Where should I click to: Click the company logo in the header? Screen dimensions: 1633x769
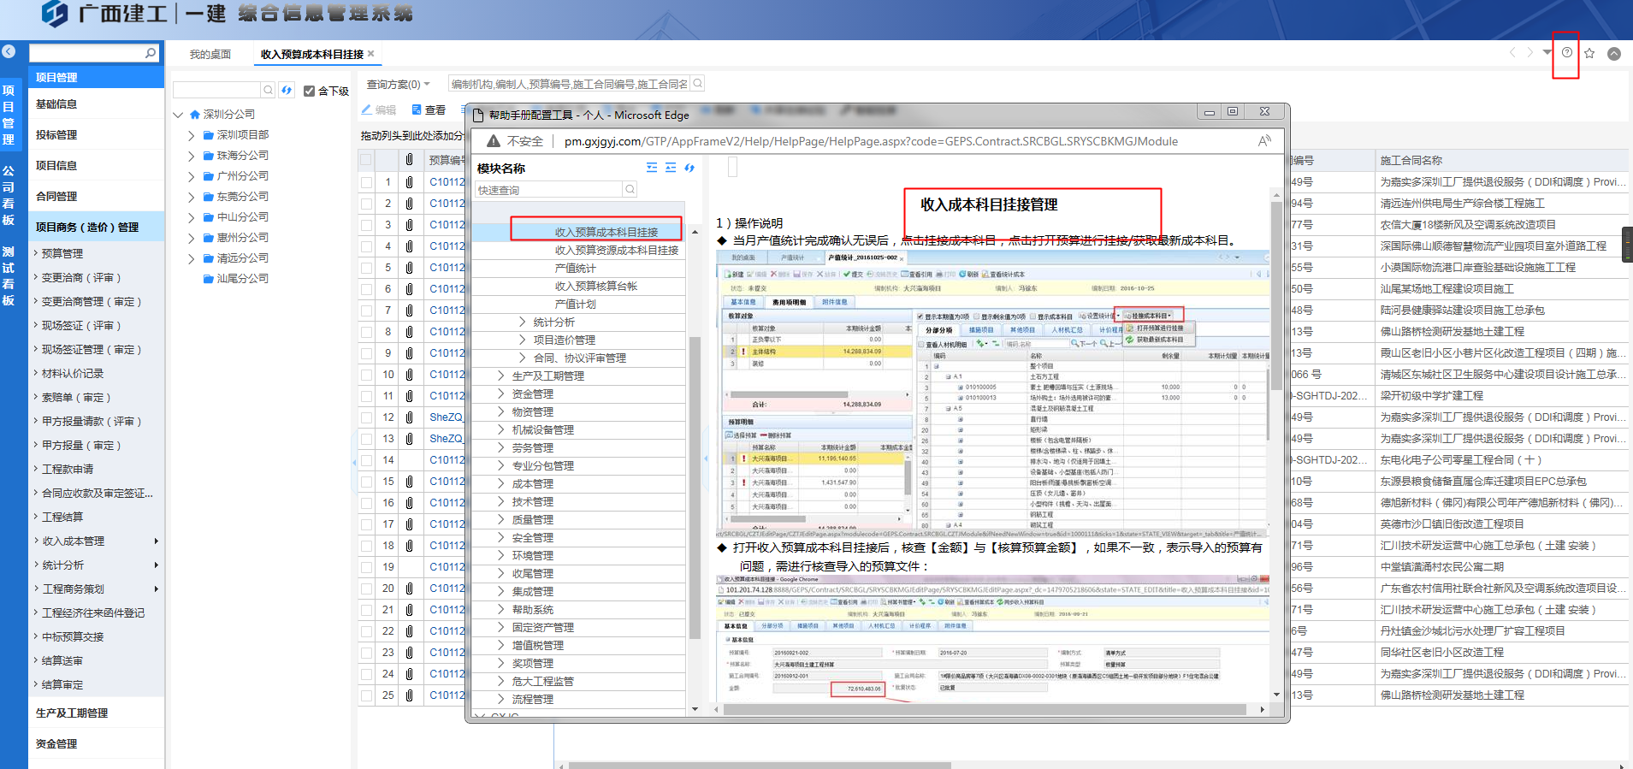pos(55,14)
